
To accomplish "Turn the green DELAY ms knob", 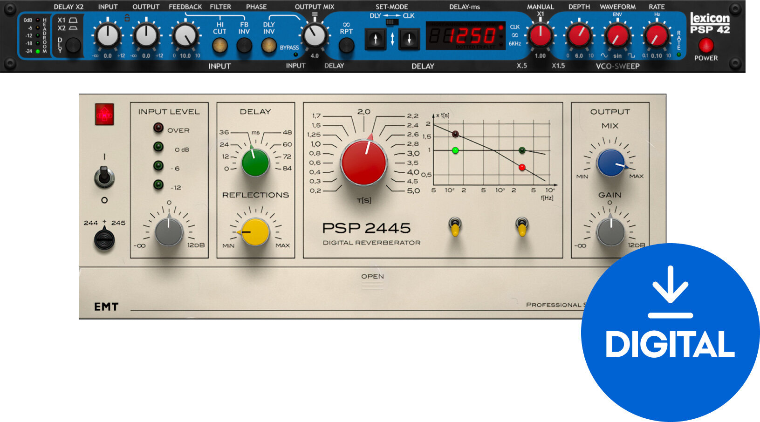I will click(x=256, y=161).
